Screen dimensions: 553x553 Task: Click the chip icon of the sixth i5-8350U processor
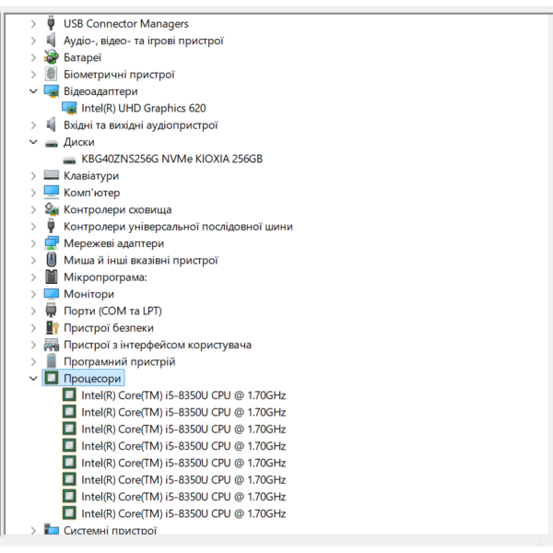tap(69, 479)
